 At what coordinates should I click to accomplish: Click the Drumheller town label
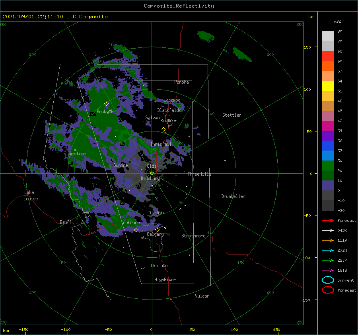pyautogui.click(x=233, y=196)
